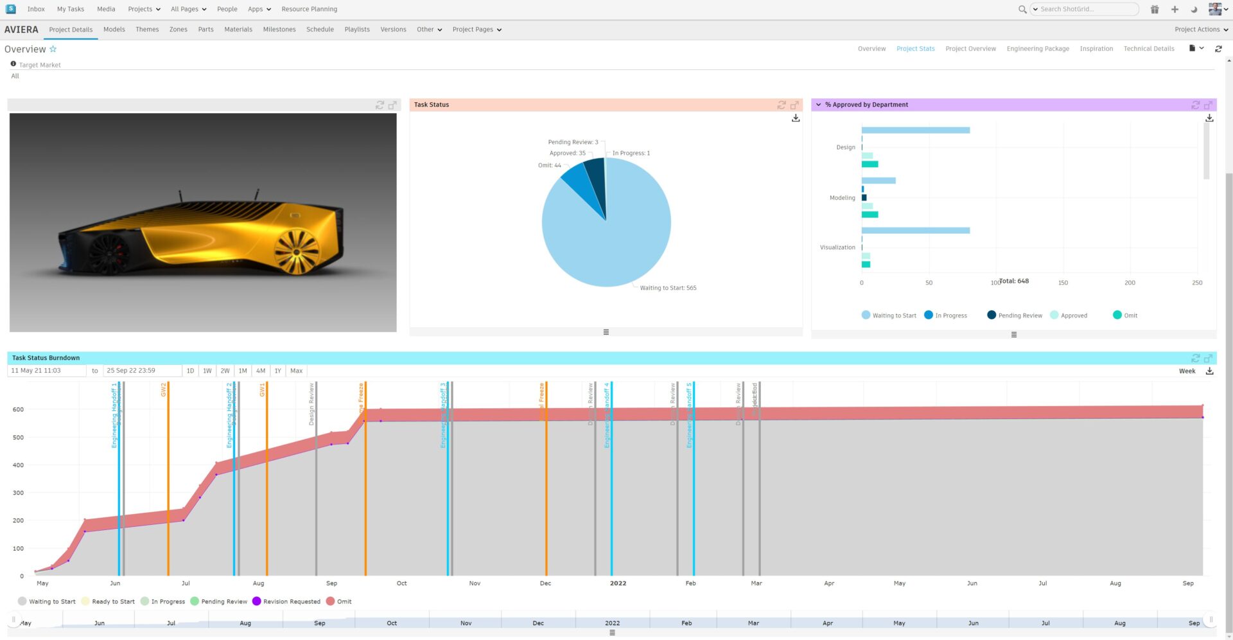The width and height of the screenshot is (1233, 640).
Task: Switch to the Playlists tab
Action: (x=356, y=30)
